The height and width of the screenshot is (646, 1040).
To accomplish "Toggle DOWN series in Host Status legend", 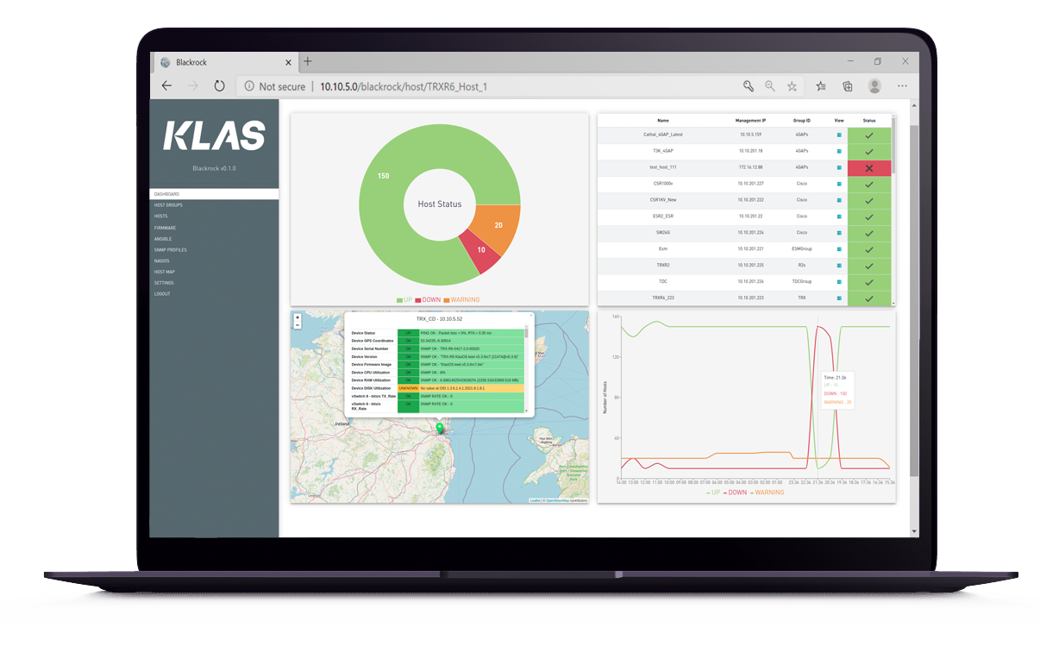I will (x=428, y=300).
